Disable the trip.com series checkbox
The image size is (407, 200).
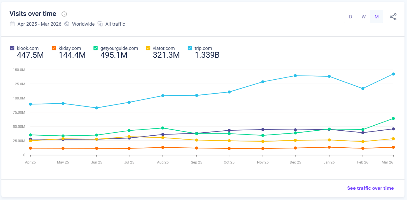[x=190, y=48]
